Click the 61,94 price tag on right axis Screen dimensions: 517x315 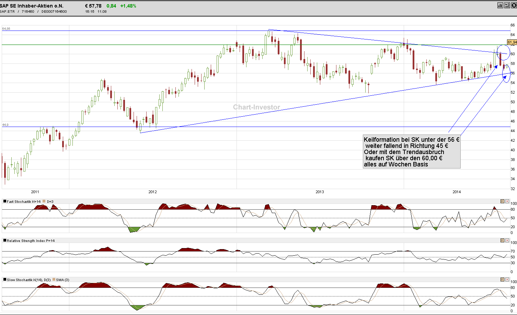[512, 42]
